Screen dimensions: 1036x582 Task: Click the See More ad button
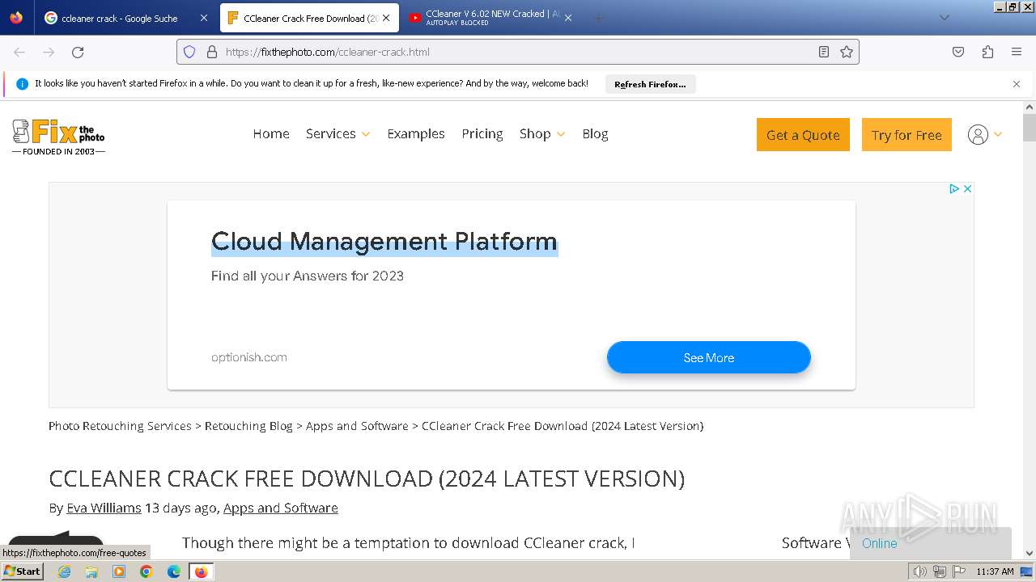[709, 357]
